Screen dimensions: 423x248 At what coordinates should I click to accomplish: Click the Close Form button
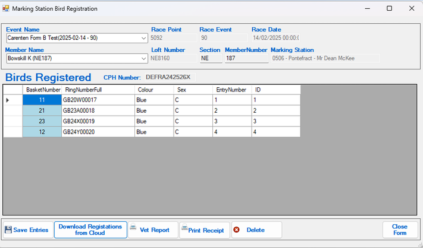point(400,230)
